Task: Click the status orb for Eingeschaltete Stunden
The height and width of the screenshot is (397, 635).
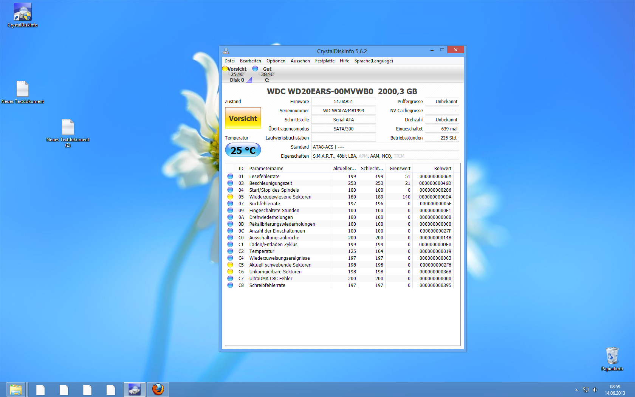Action: [230, 211]
